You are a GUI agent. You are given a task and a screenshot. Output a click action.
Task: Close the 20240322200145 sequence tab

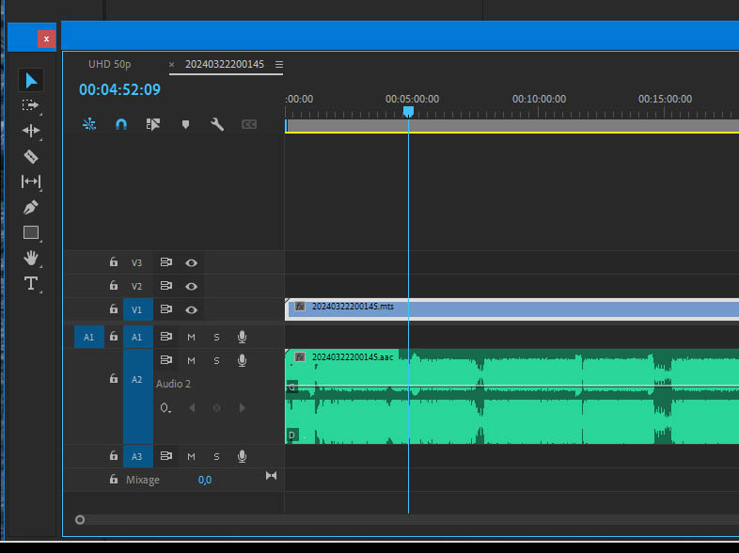[x=171, y=65]
